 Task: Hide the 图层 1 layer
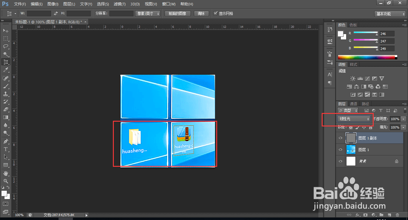(x=340, y=149)
